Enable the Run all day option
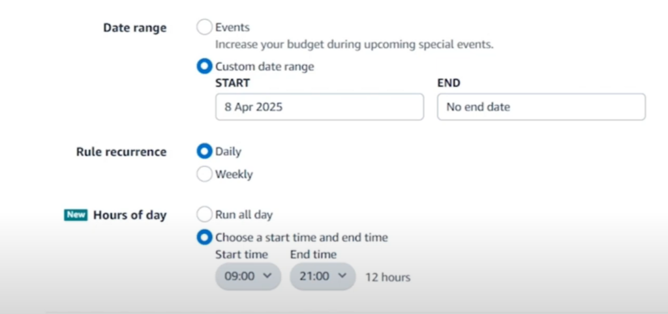Viewport: 668px width, 314px height. (x=205, y=214)
